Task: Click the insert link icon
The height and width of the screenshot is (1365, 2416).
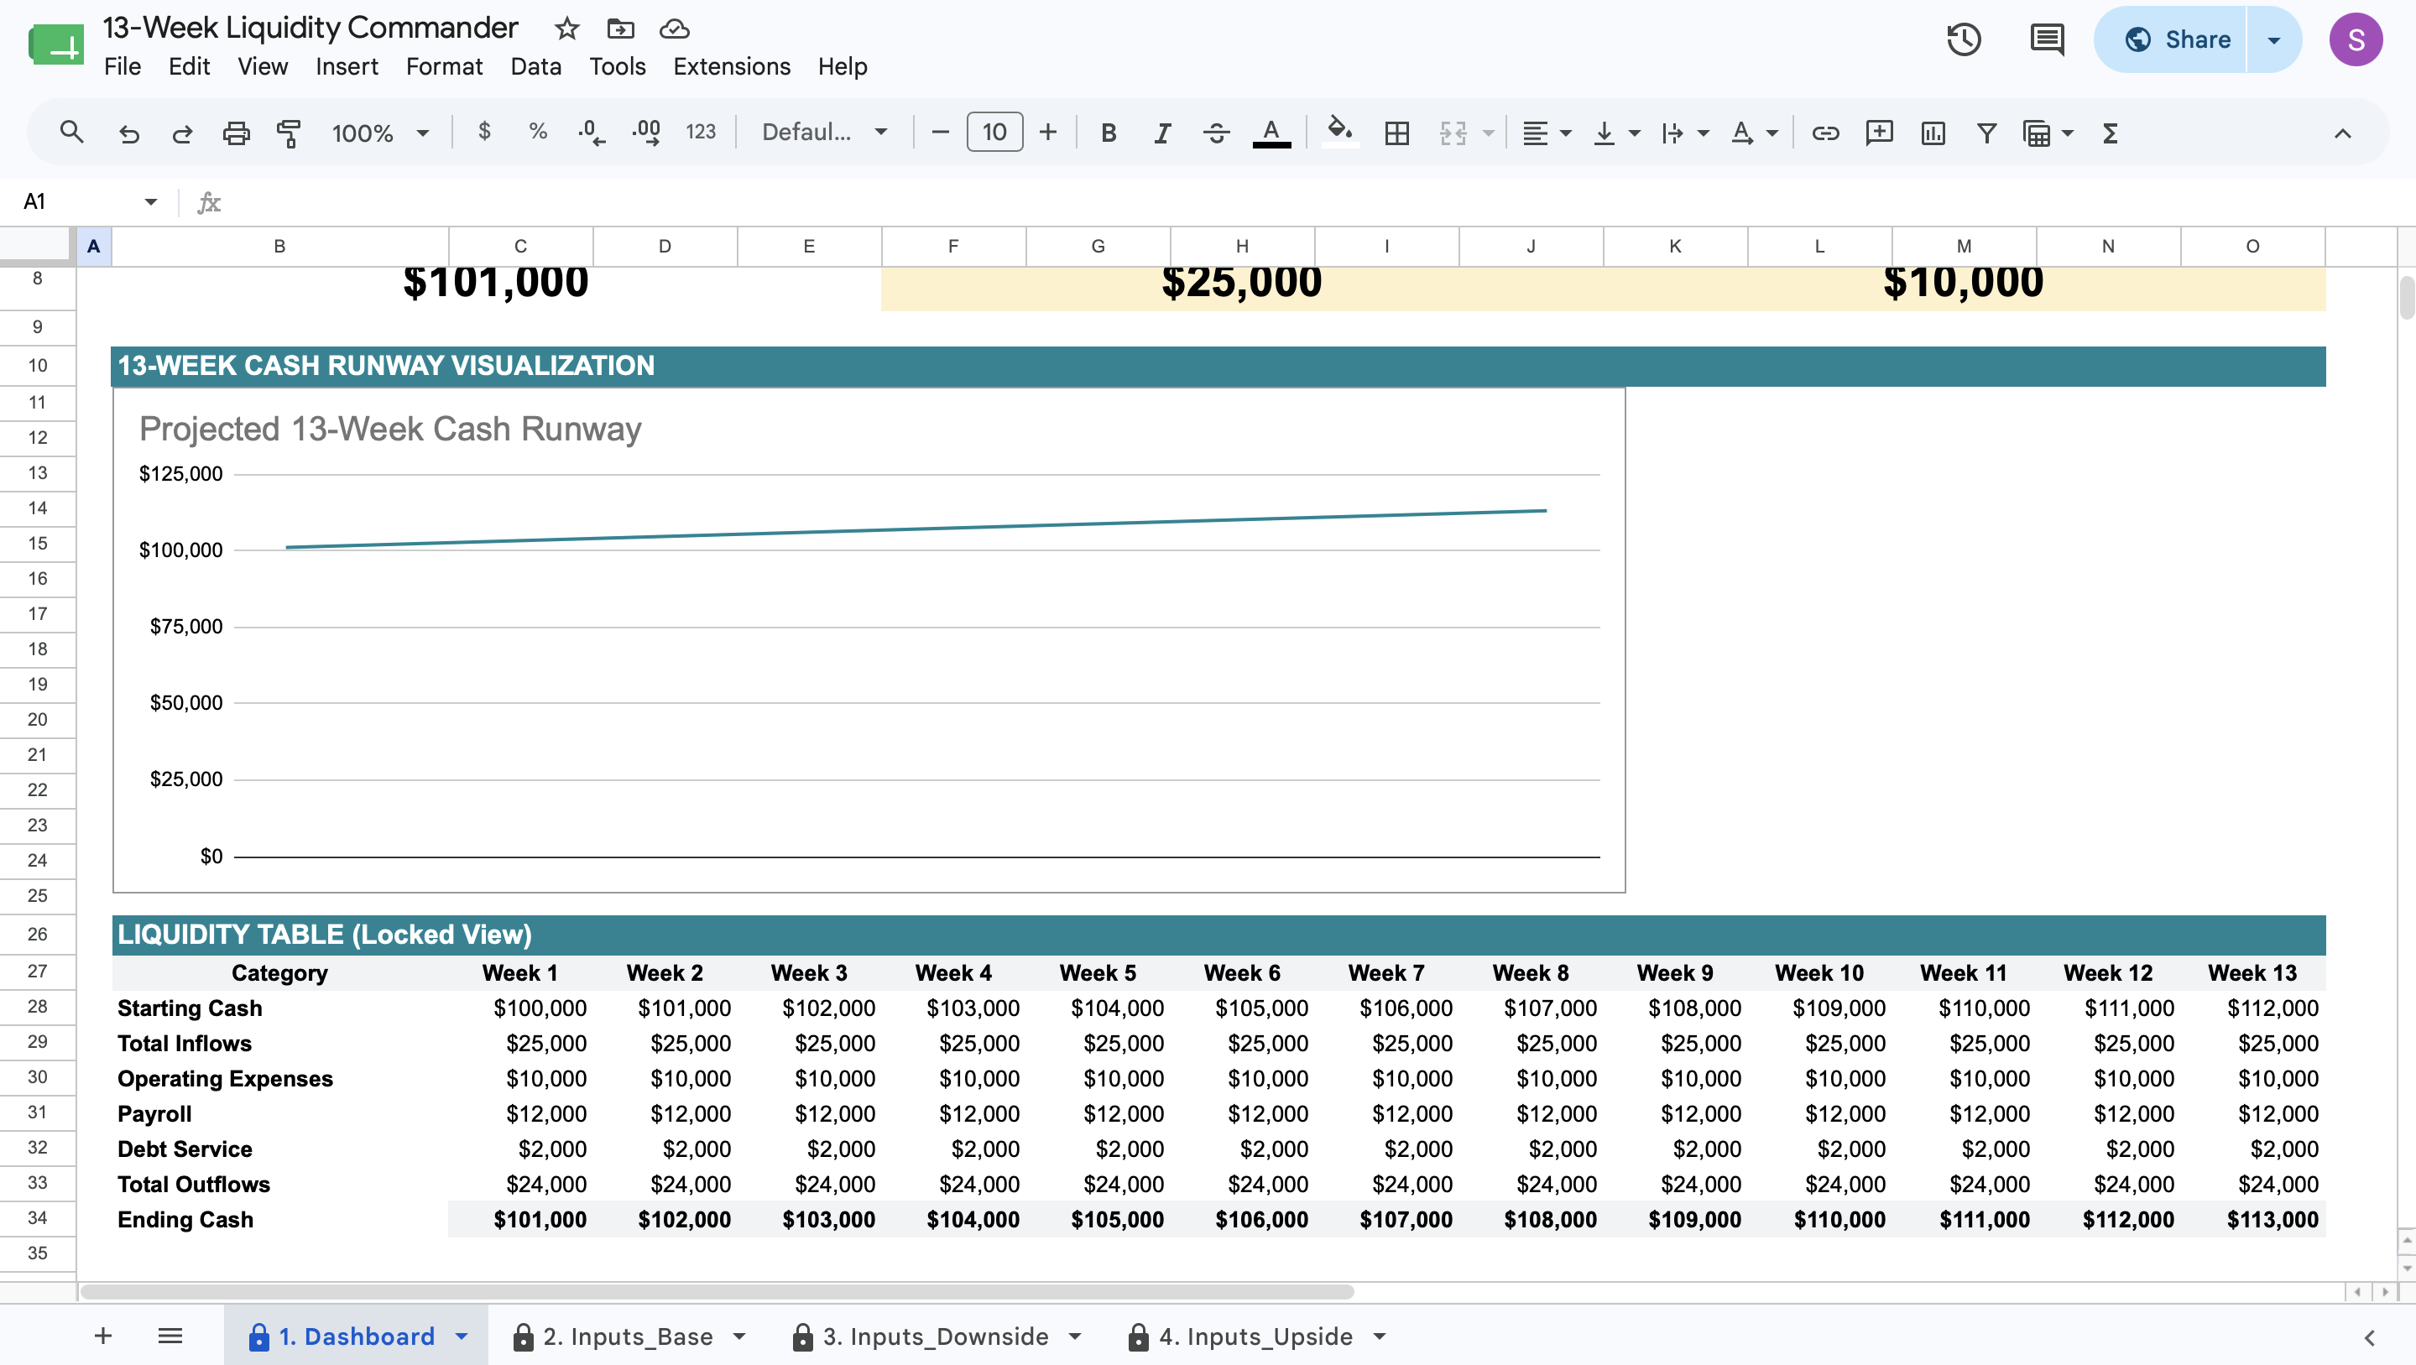Action: [x=1825, y=133]
